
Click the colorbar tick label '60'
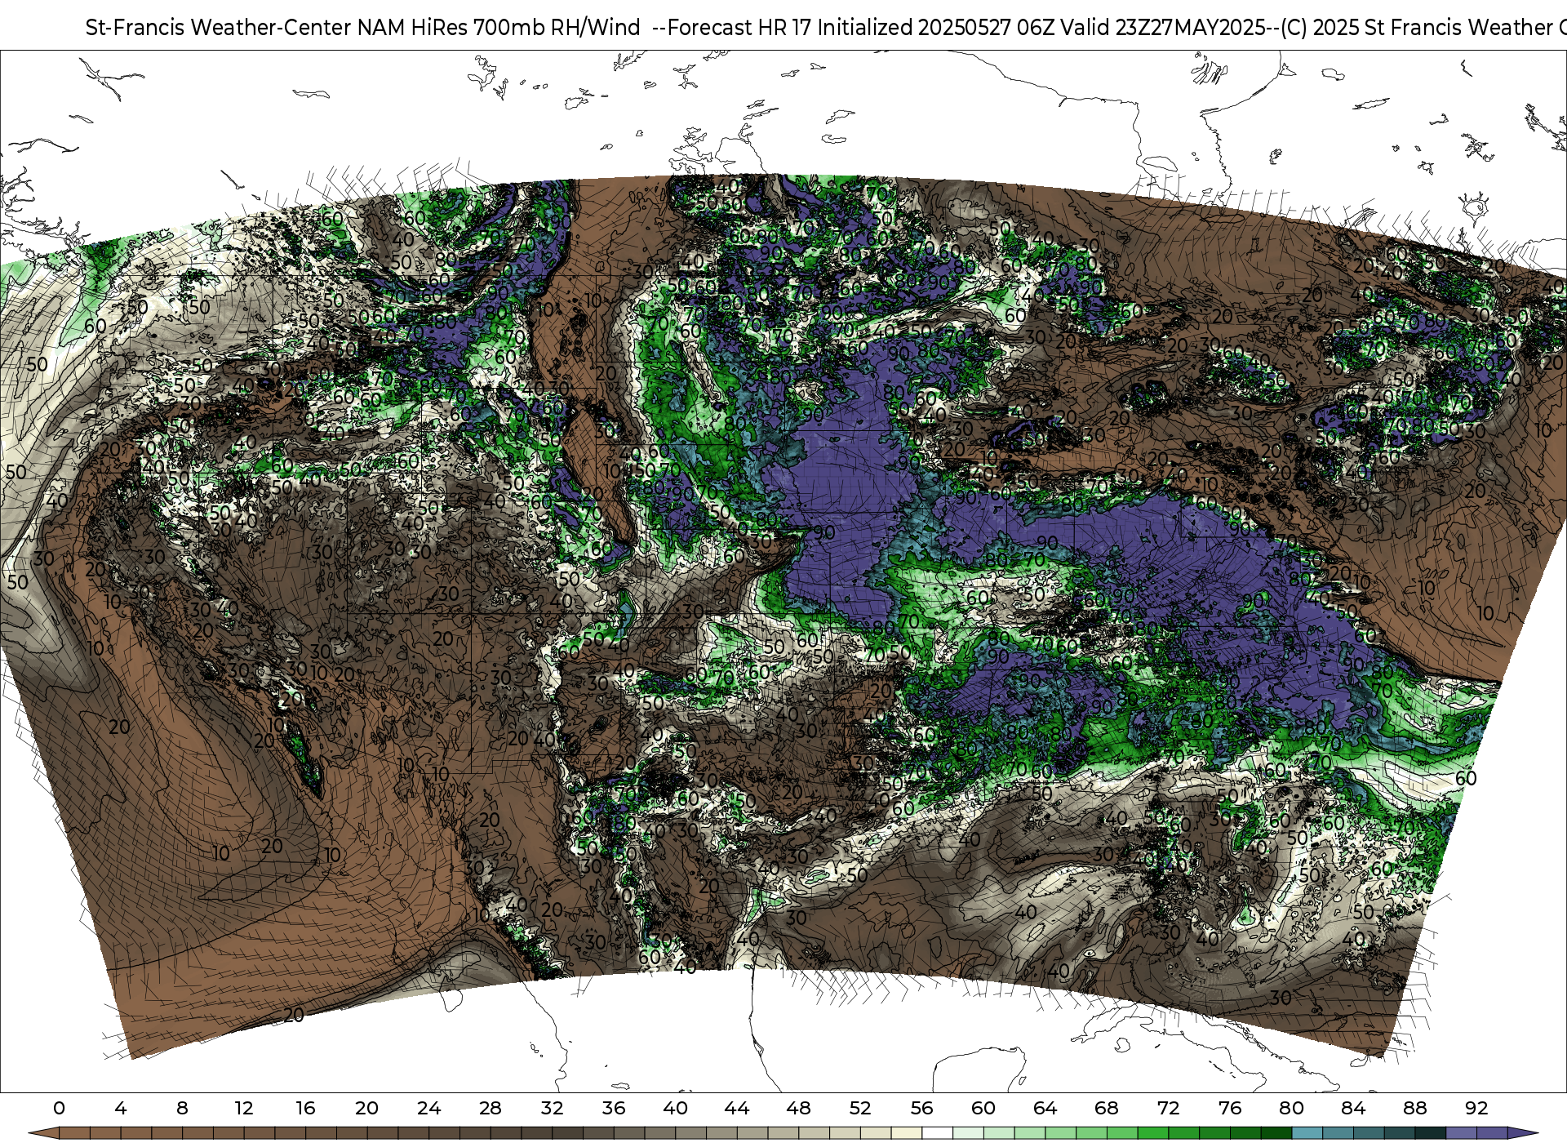[x=983, y=1108]
